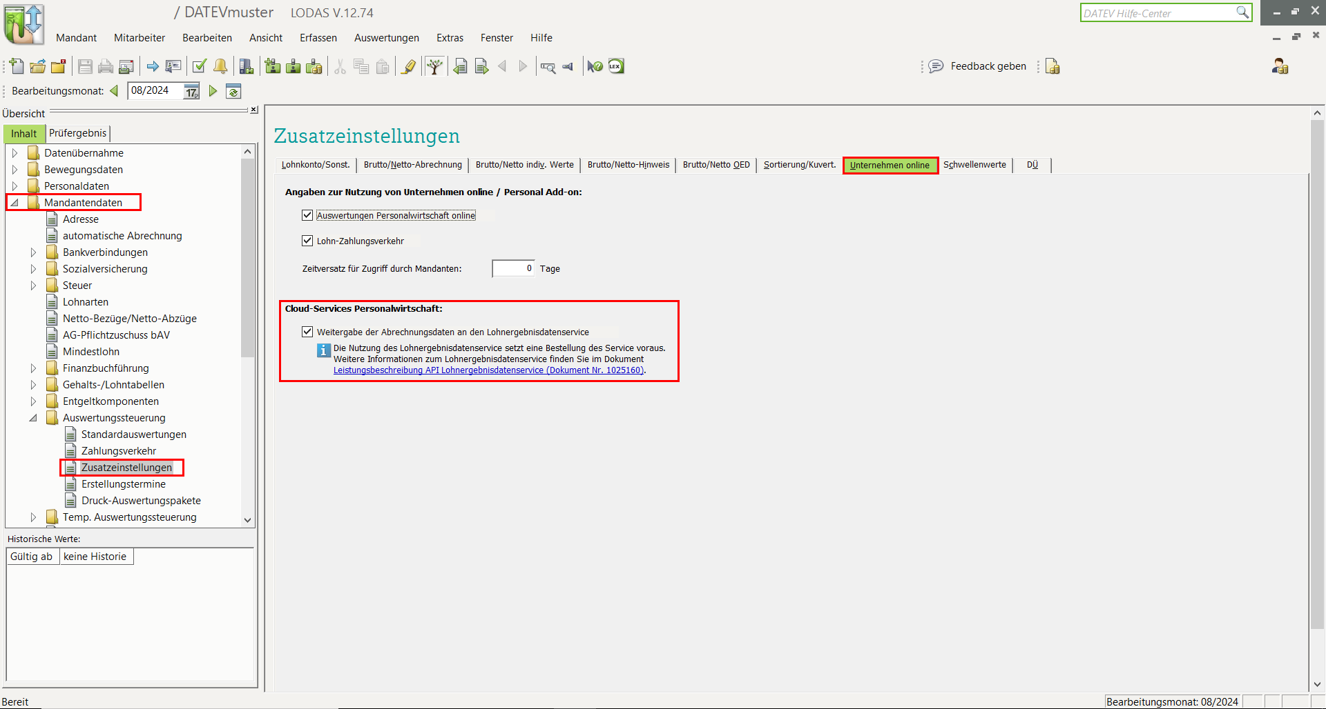1326x709 pixels.
Task: Click the Zeitversatz Tage input field
Action: [512, 268]
